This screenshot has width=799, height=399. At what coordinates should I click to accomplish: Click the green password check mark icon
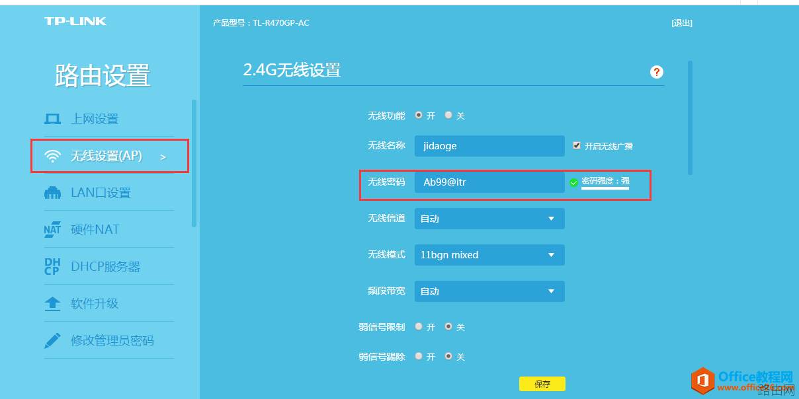573,182
